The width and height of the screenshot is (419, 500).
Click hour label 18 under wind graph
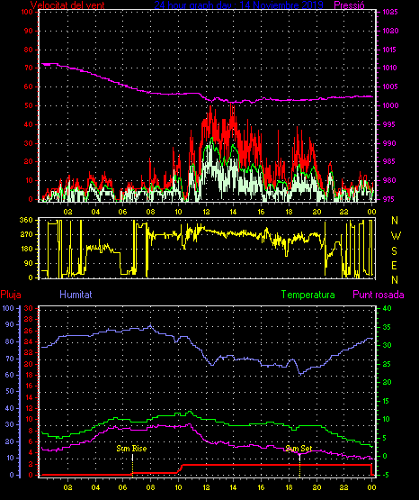(x=289, y=212)
